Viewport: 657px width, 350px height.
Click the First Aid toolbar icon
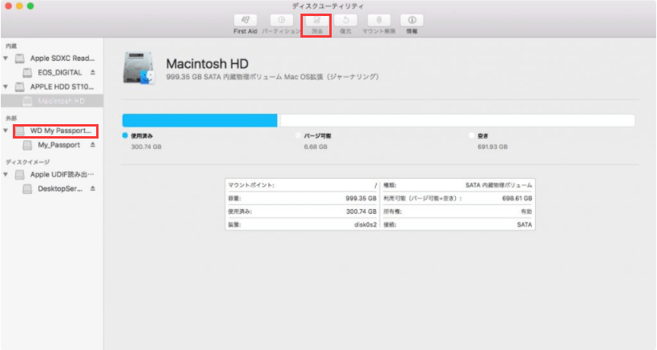(246, 20)
